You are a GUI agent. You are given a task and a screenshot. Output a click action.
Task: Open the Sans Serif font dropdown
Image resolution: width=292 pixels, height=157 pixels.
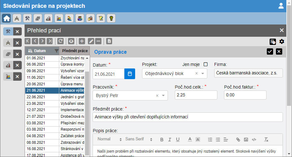(139, 139)
